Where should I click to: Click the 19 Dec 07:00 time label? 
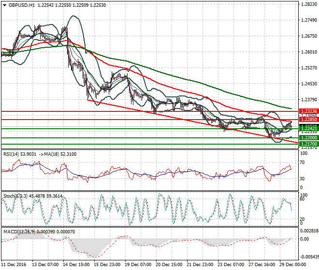coord(138,265)
